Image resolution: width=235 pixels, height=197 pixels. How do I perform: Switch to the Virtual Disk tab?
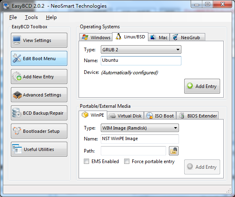point(125,116)
